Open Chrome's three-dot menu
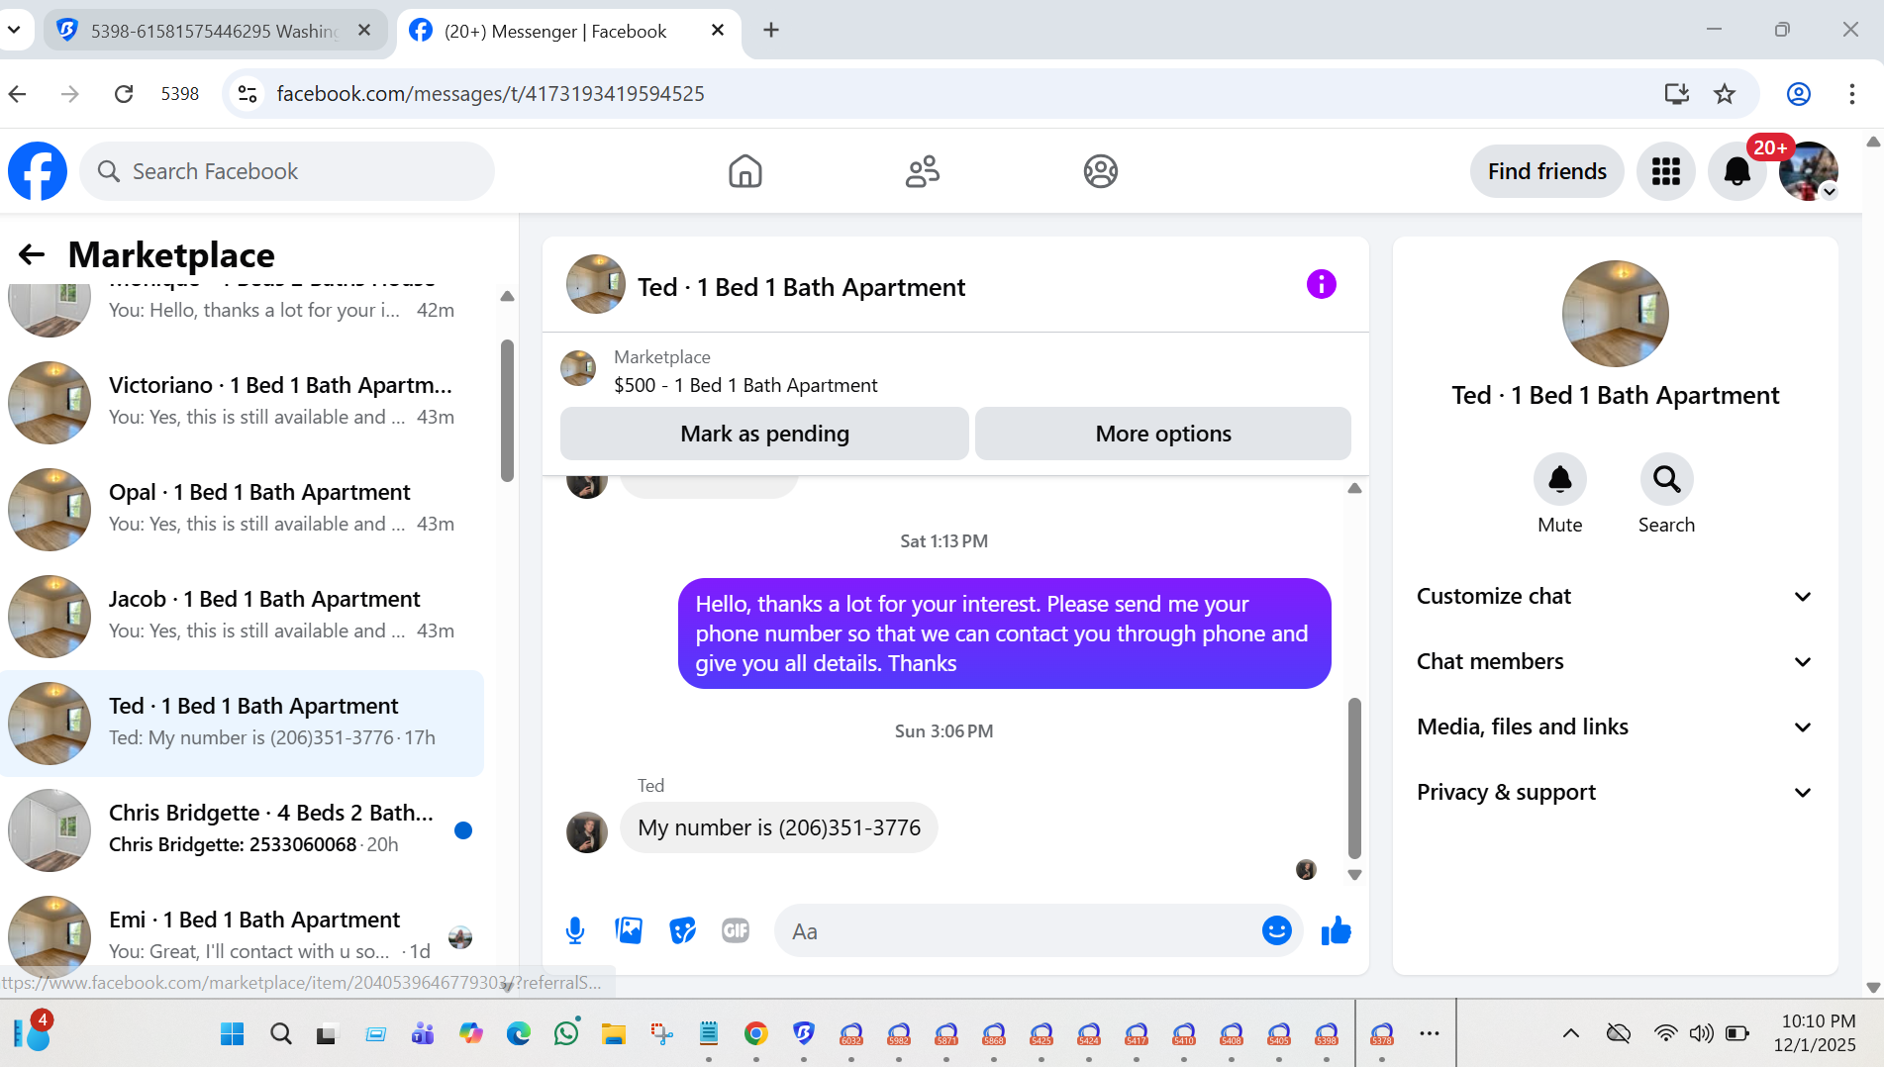This screenshot has height=1067, width=1884. point(1852,94)
